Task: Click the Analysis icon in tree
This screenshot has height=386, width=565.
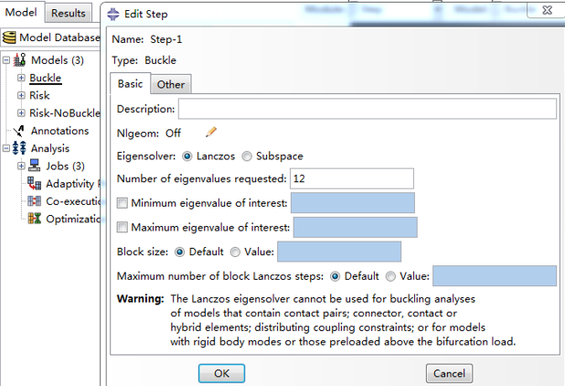Action: coord(19,148)
